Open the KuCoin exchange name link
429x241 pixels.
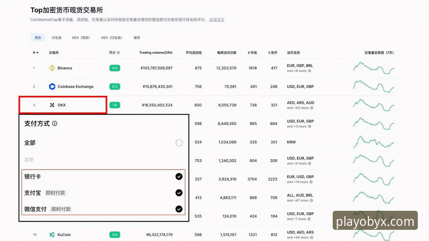(x=64, y=235)
